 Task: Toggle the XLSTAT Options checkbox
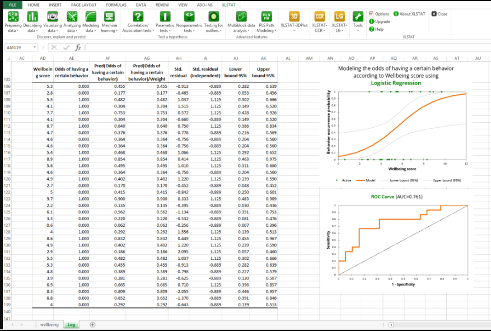[371, 14]
